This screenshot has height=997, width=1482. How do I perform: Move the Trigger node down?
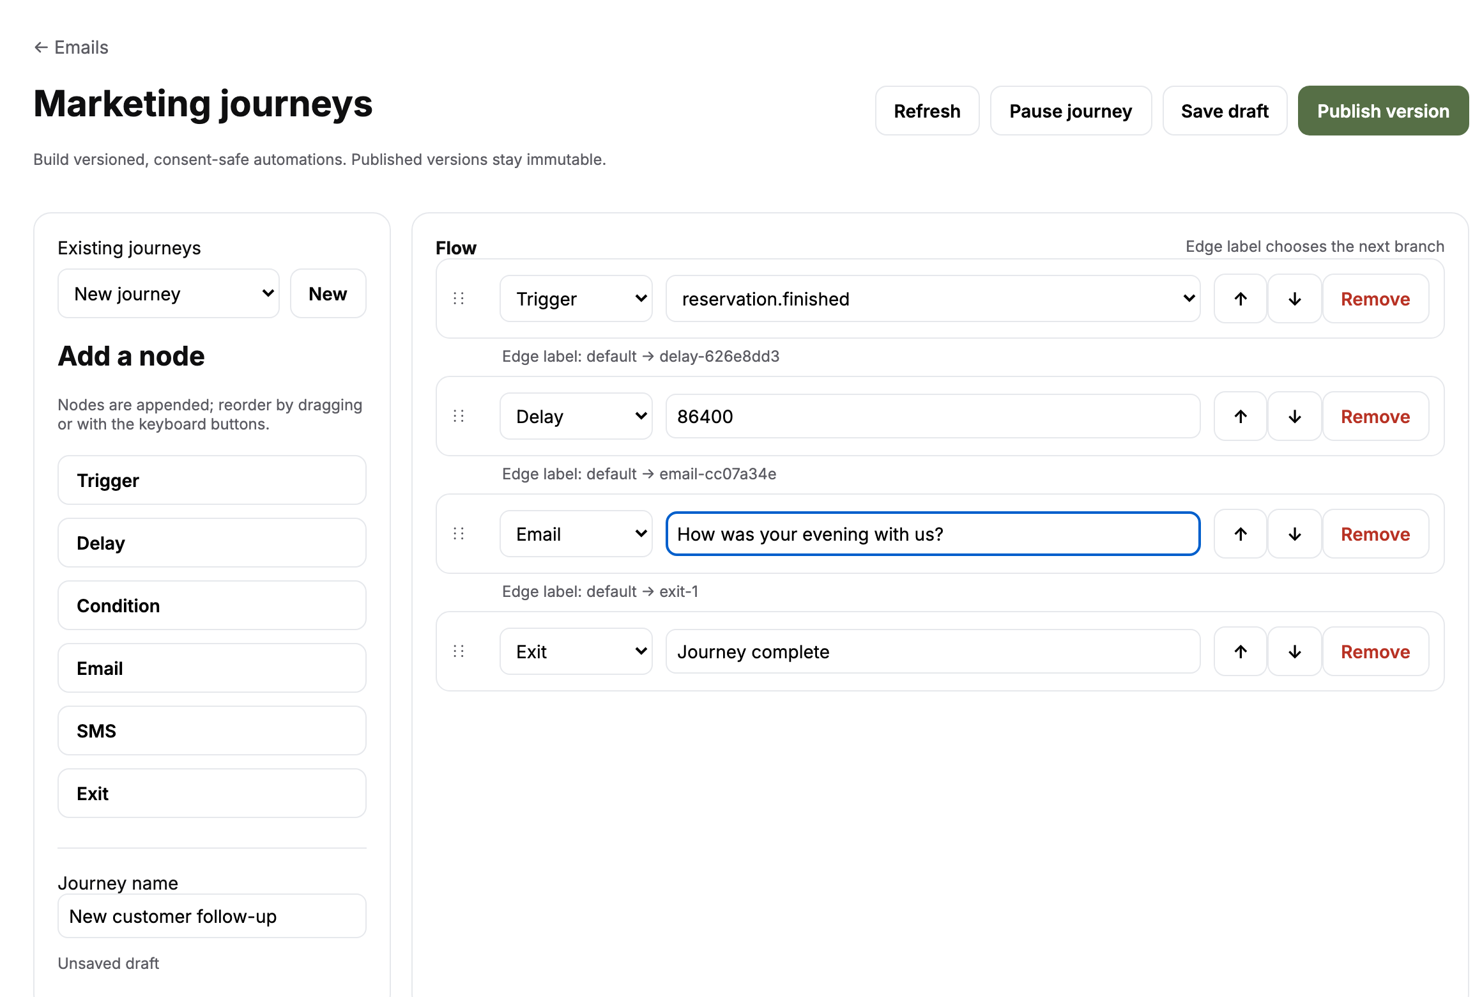(1295, 298)
